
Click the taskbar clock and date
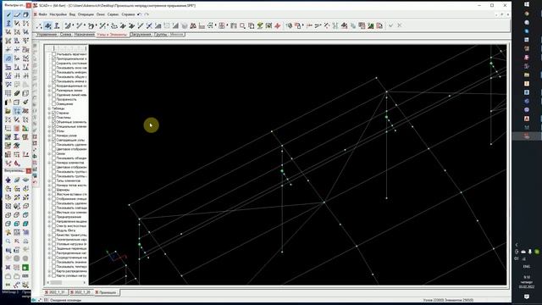527,282
